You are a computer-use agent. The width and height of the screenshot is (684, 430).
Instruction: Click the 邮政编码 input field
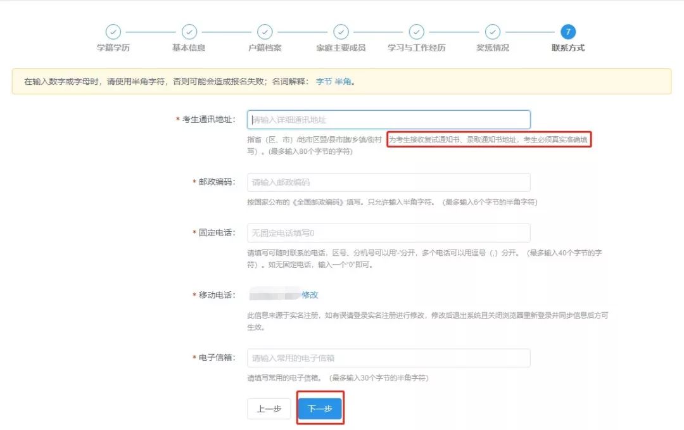click(388, 182)
